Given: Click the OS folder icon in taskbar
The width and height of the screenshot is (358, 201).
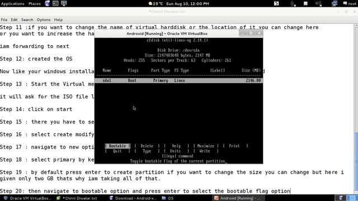Looking at the screenshot, I should click(x=164, y=198).
